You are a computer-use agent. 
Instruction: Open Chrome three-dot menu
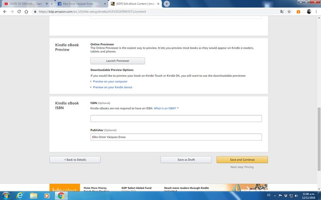point(316,11)
